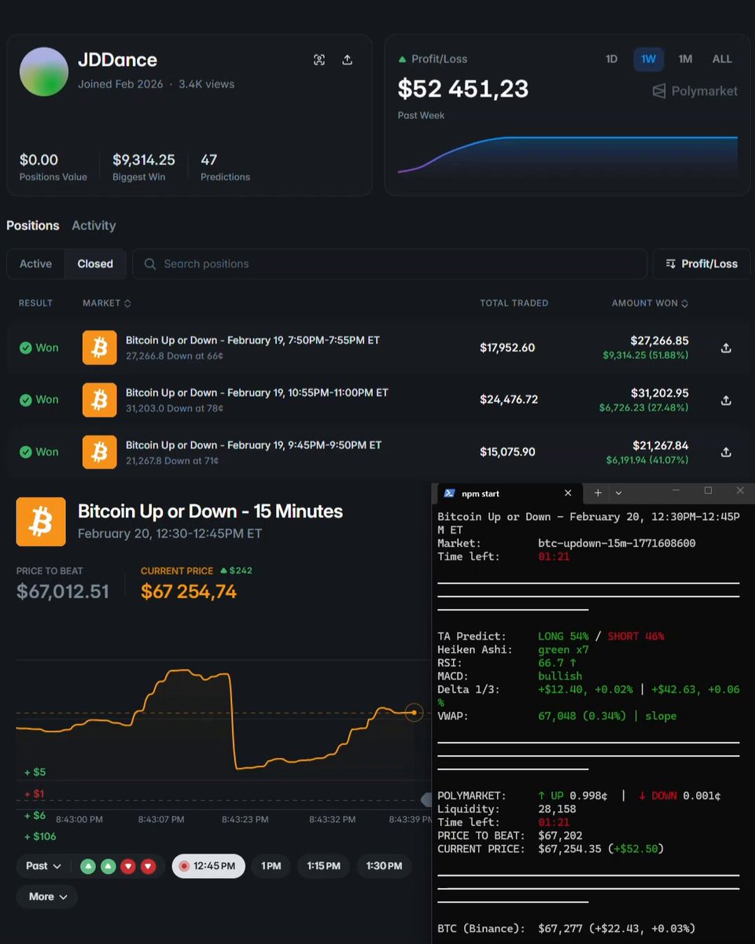Select the 1:30 PM time slot
Image resolution: width=755 pixels, height=944 pixels.
pyautogui.click(x=384, y=866)
